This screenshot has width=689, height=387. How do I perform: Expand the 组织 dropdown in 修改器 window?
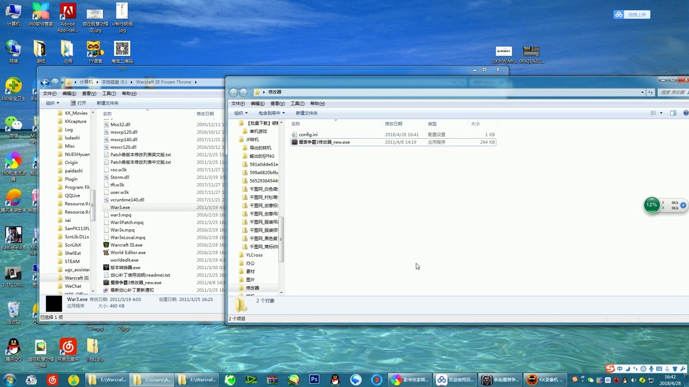241,113
